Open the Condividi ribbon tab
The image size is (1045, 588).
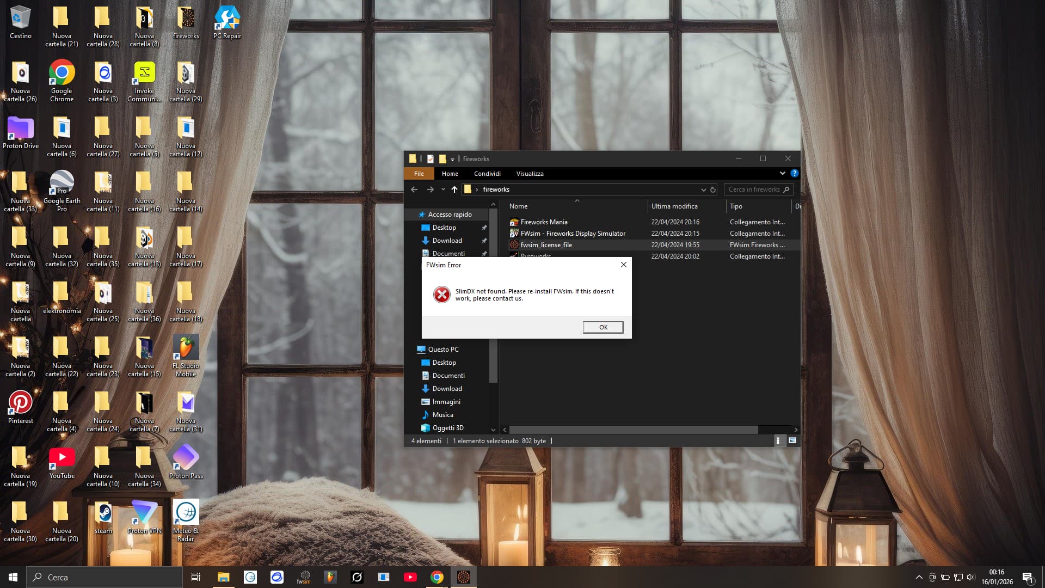click(487, 174)
